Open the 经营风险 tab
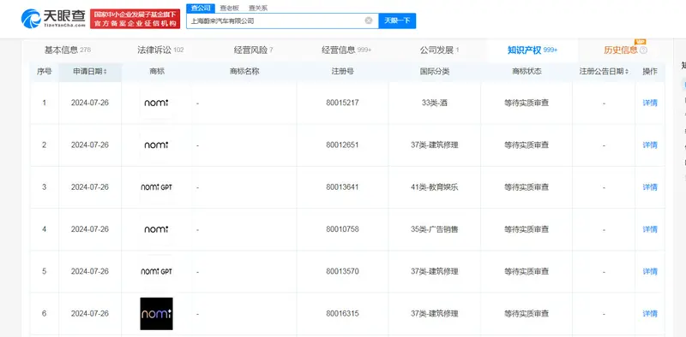 [x=253, y=50]
